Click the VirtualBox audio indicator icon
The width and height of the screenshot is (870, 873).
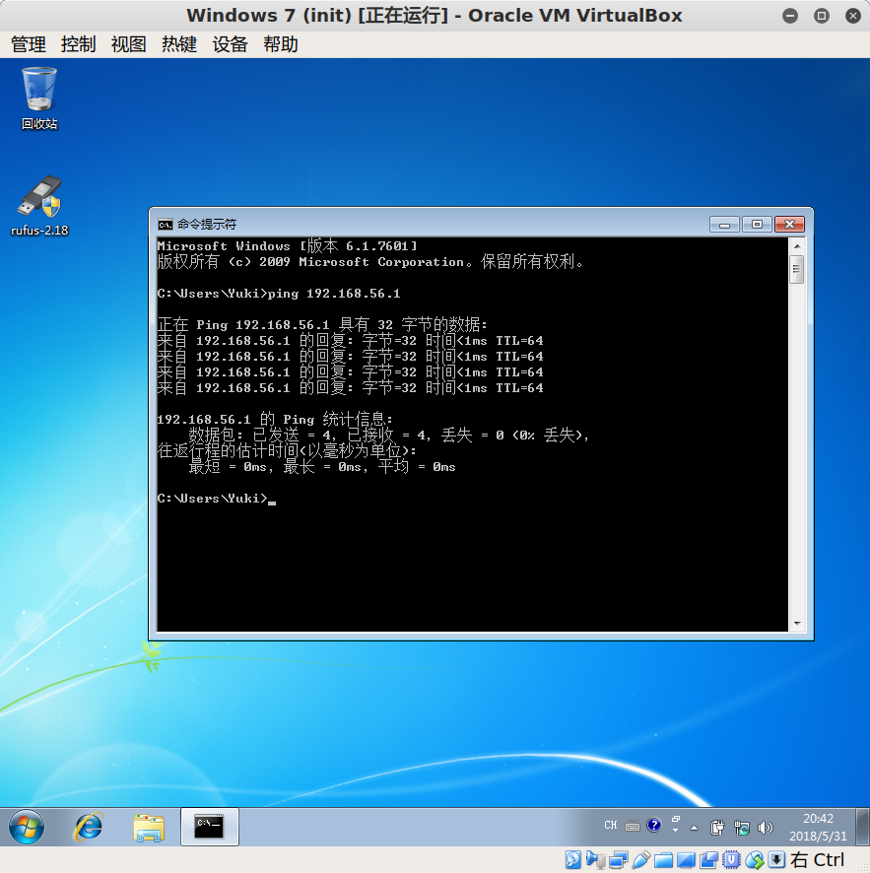tap(595, 860)
